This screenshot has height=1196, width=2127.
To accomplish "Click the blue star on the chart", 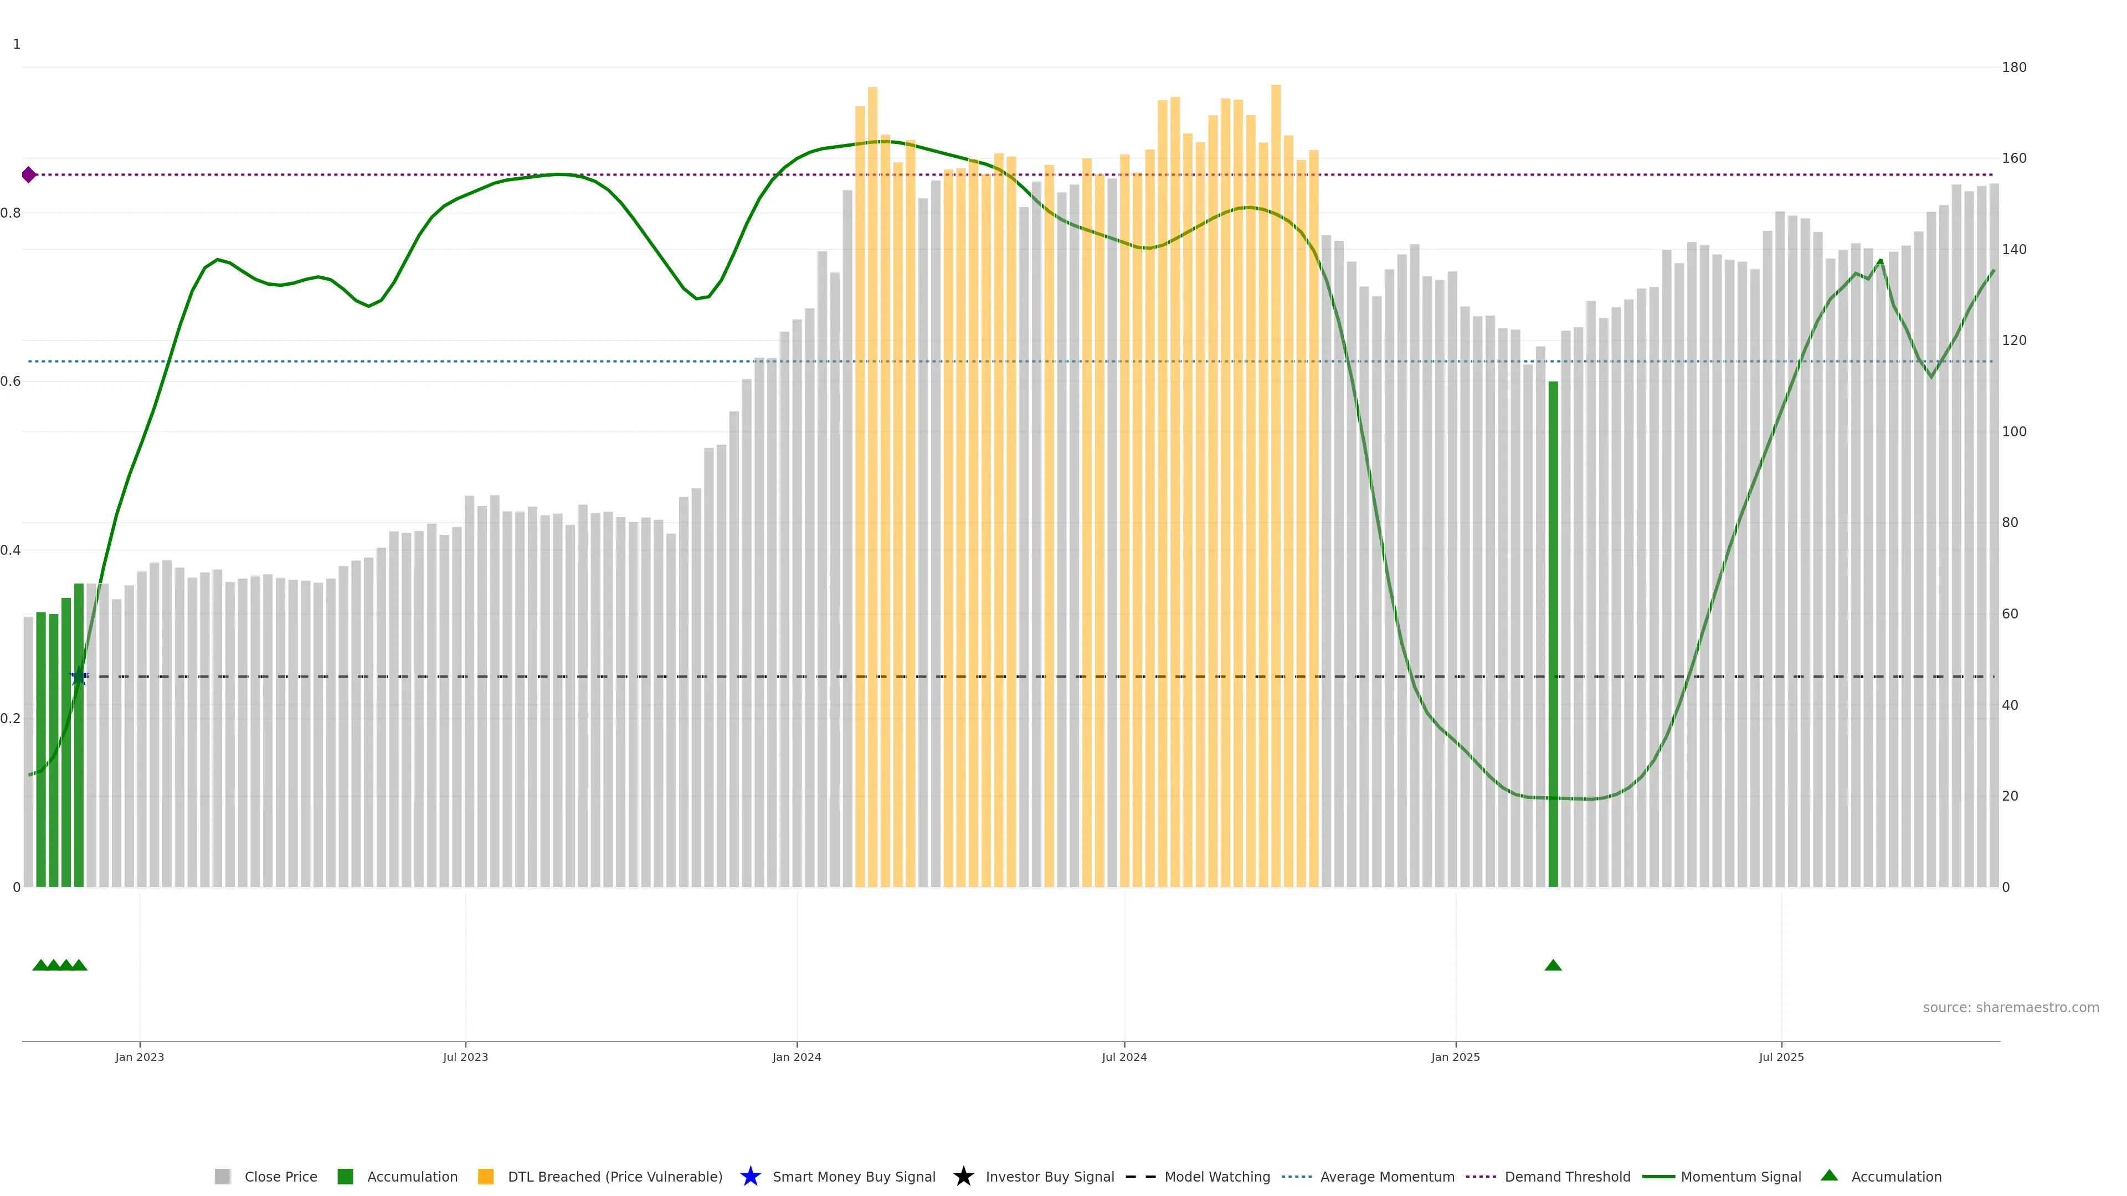I will pyautogui.click(x=79, y=677).
